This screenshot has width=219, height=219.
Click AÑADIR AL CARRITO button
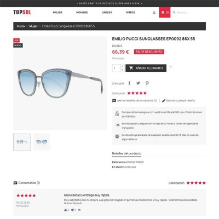pos(146,68)
